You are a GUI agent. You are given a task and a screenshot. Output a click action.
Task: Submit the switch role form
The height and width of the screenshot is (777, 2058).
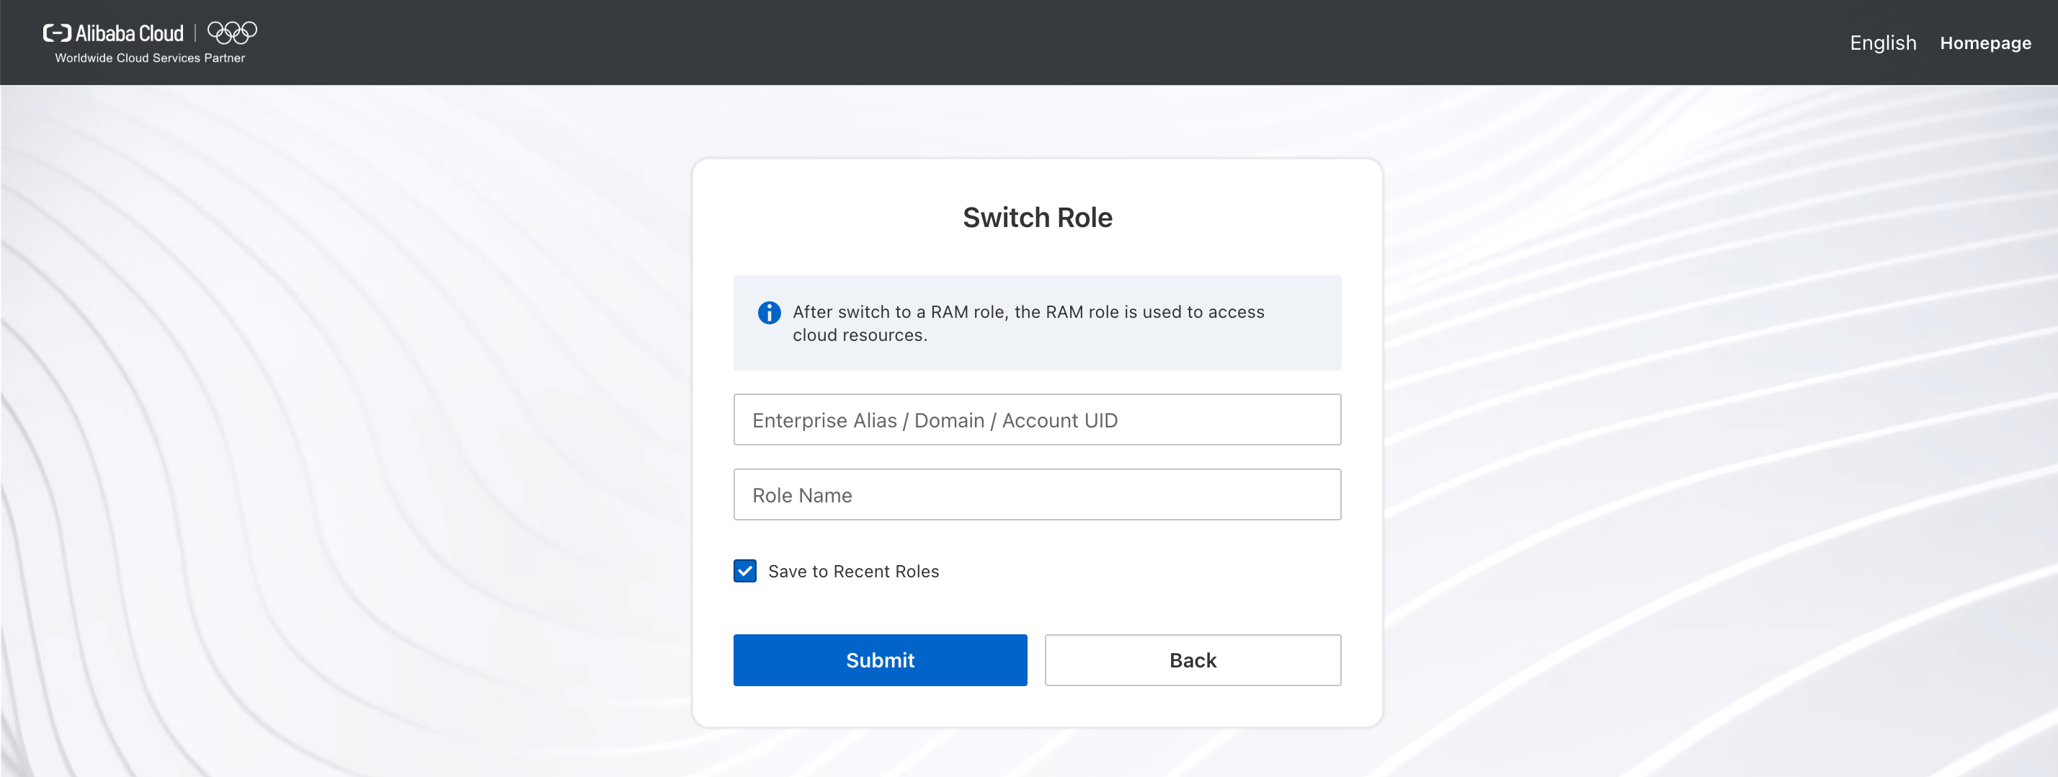point(881,660)
